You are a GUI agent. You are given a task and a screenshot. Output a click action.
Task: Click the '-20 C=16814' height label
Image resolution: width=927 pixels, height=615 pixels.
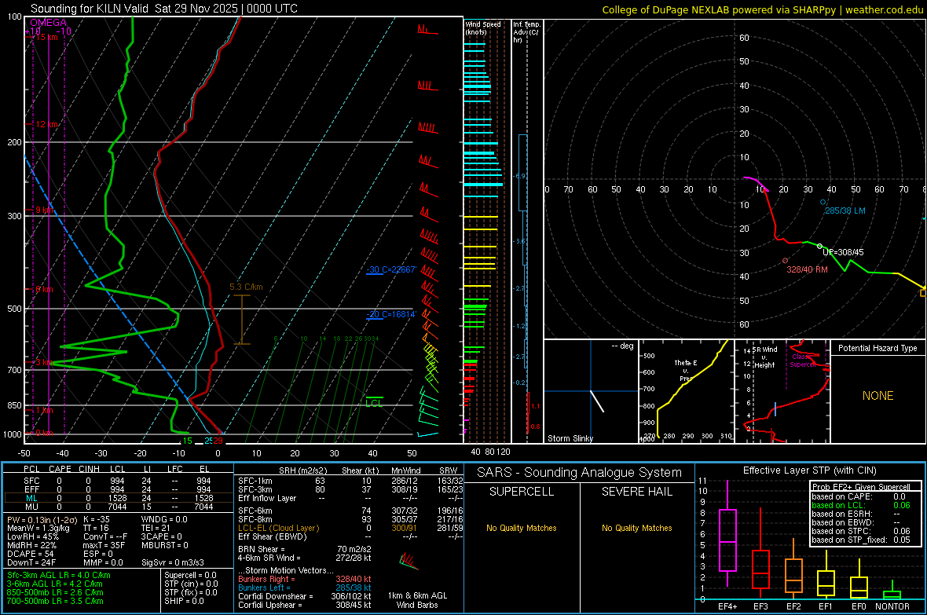[x=391, y=314]
